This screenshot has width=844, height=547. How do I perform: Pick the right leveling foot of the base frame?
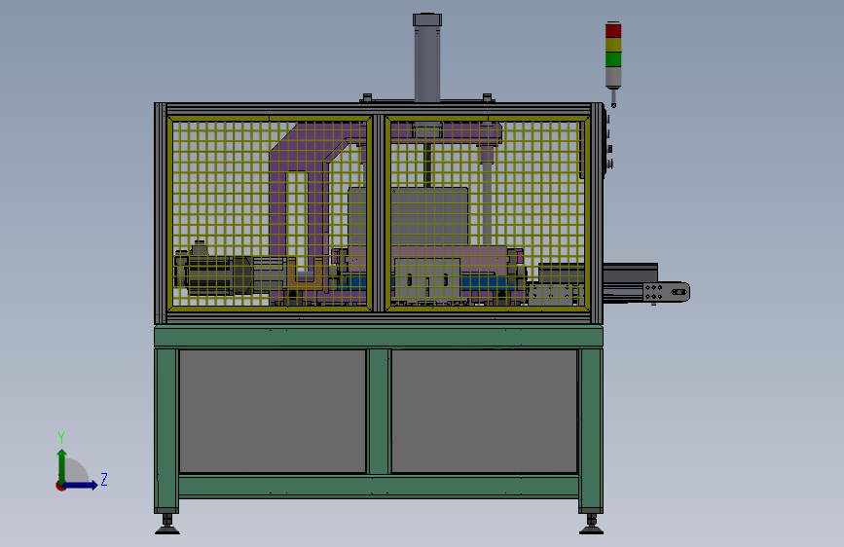click(x=591, y=524)
